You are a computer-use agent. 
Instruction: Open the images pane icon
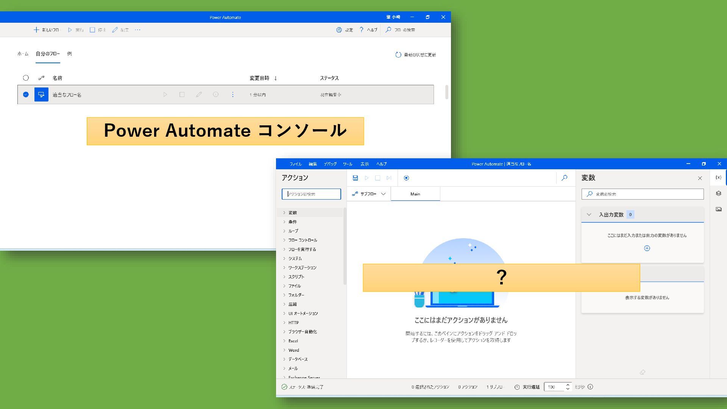tap(718, 209)
